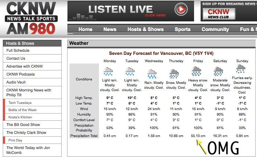Select Hosts & Shows in navigation bar

pyautogui.click(x=146, y=29)
